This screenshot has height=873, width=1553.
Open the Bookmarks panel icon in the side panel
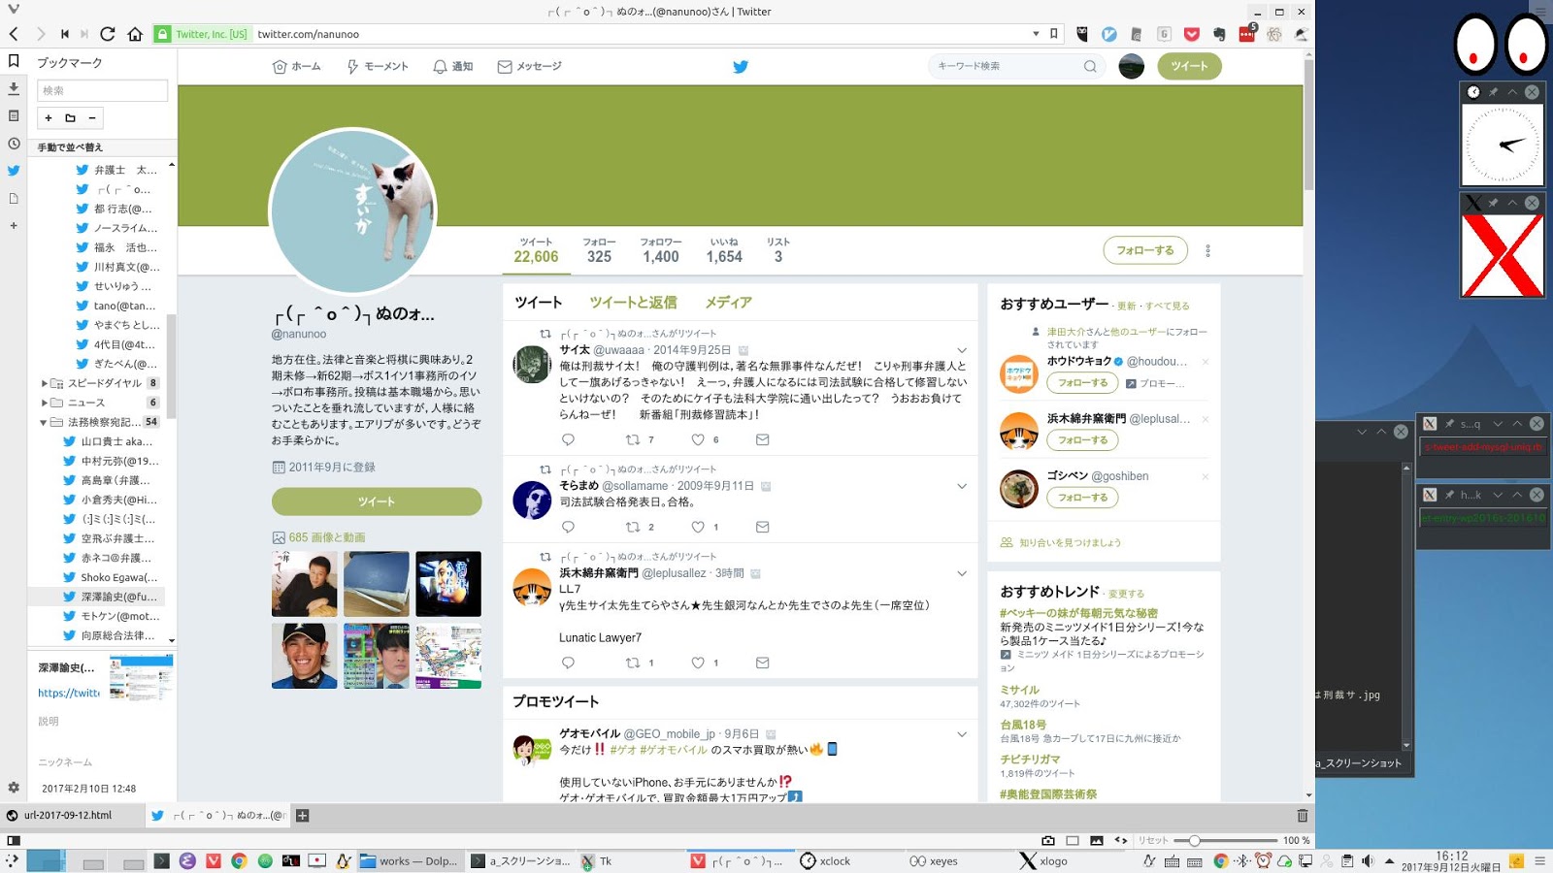(14, 61)
